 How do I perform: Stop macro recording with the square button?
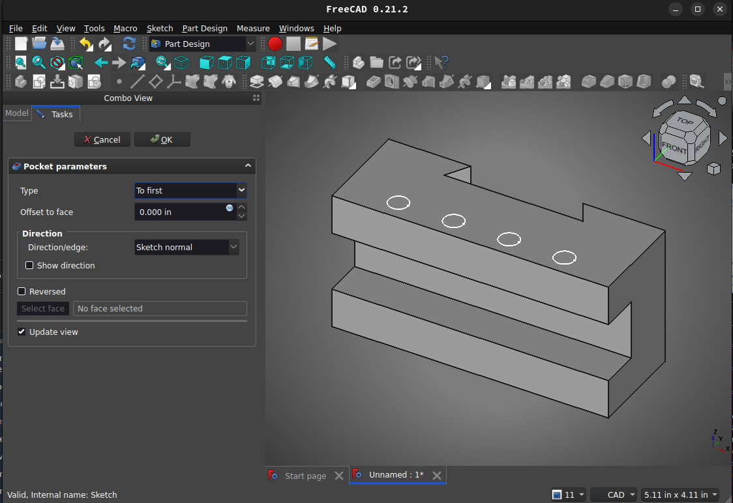[x=293, y=44]
